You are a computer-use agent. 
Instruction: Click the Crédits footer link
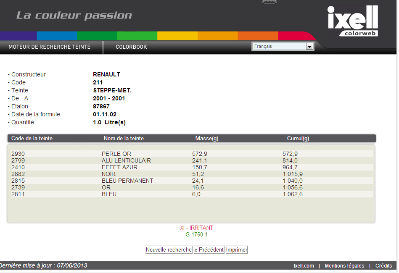coord(383,266)
